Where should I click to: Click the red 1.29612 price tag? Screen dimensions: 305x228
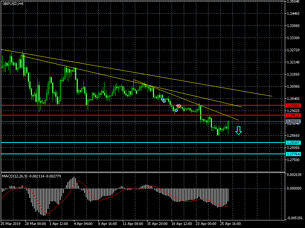[x=293, y=116]
